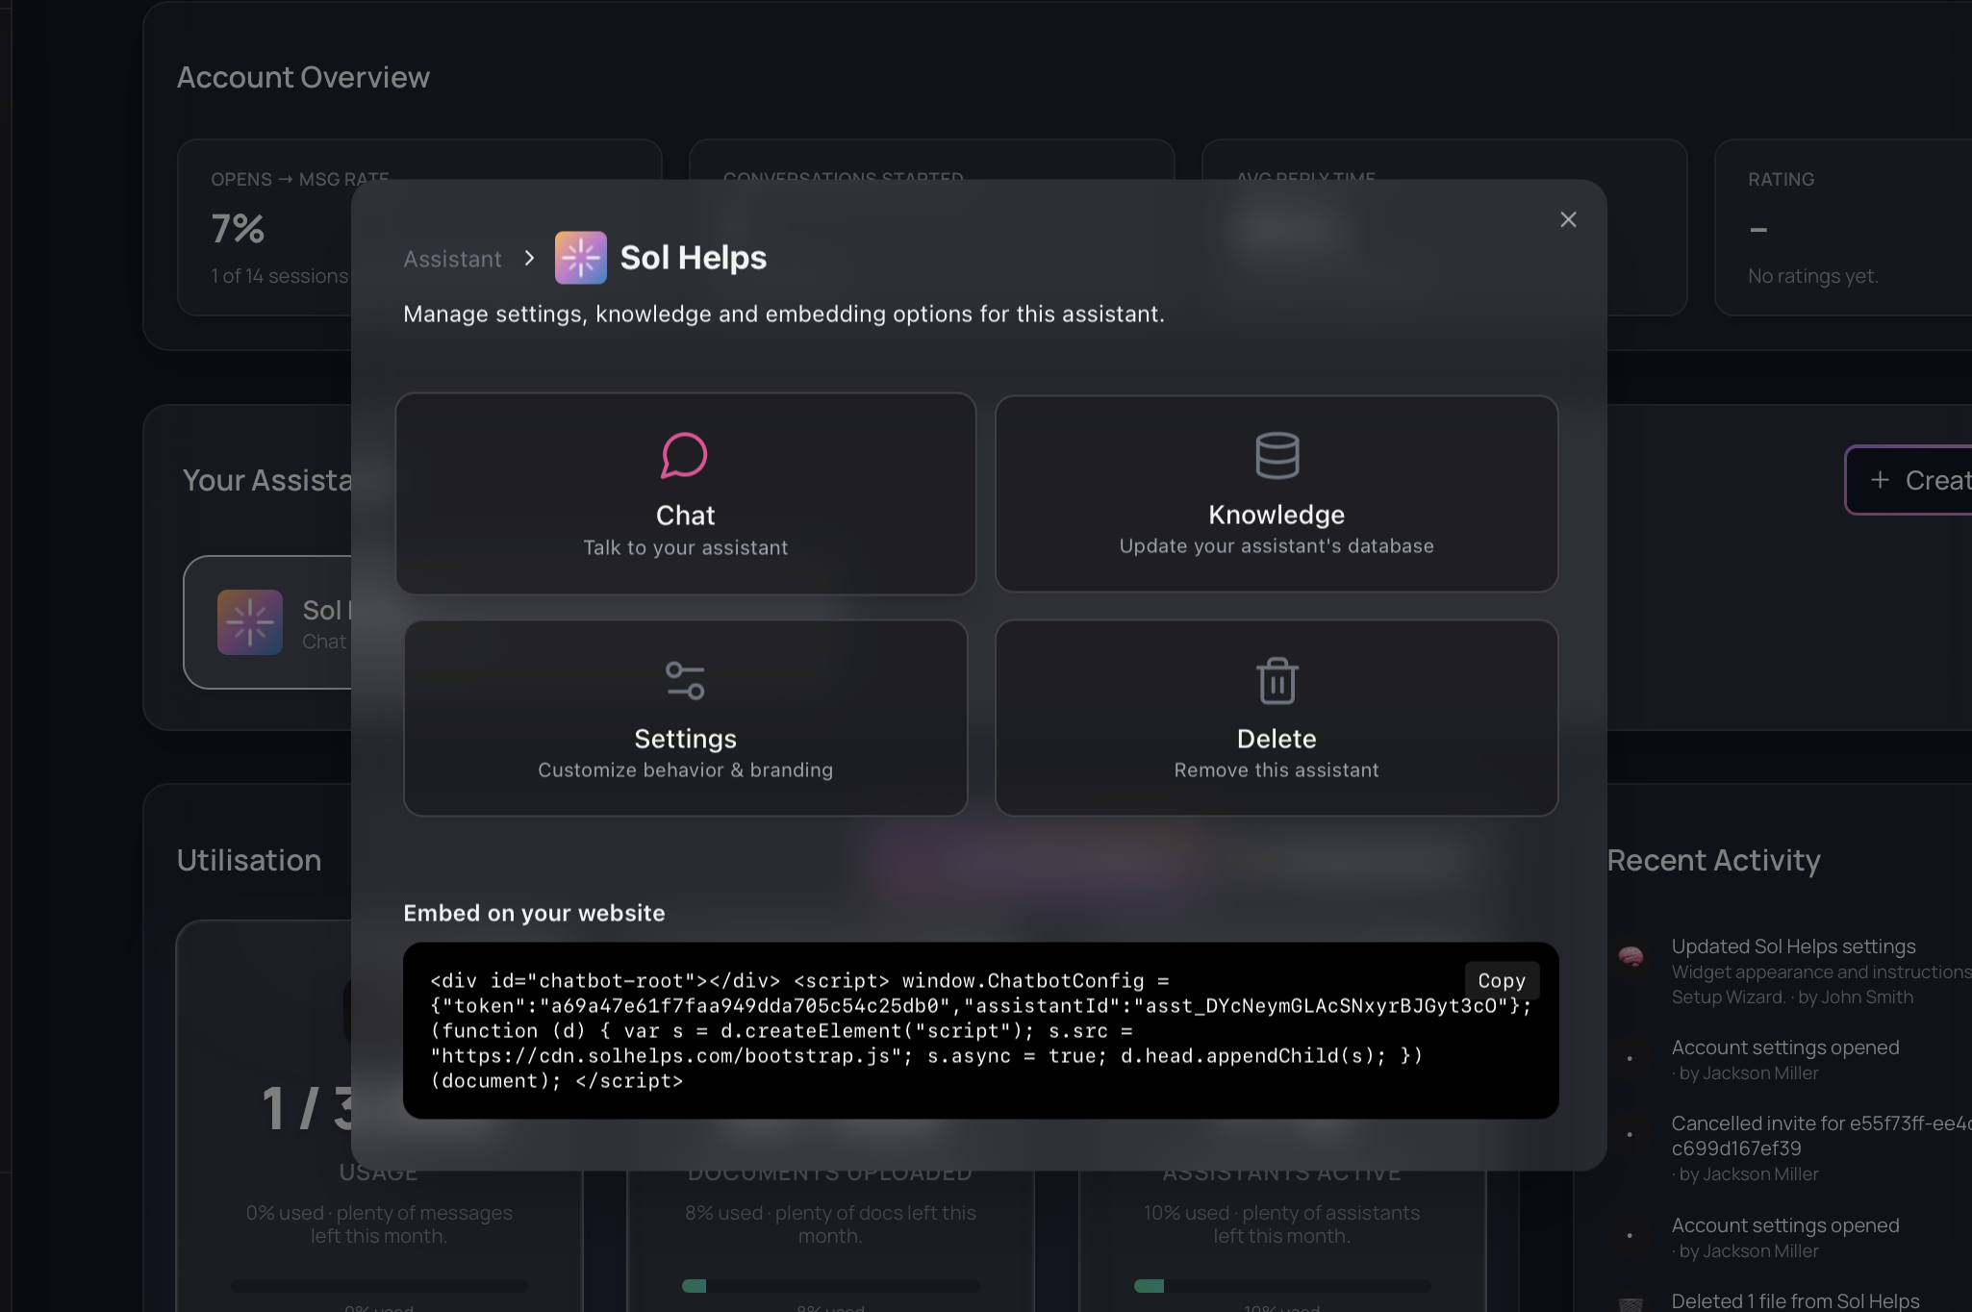Click the Knowledge database icon
Image resolution: width=1972 pixels, height=1312 pixels.
[x=1277, y=455]
